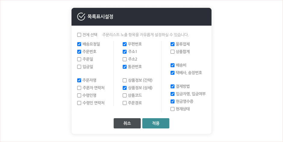
Task: Enable the 주소2 checkbox
Action: pyautogui.click(x=125, y=59)
